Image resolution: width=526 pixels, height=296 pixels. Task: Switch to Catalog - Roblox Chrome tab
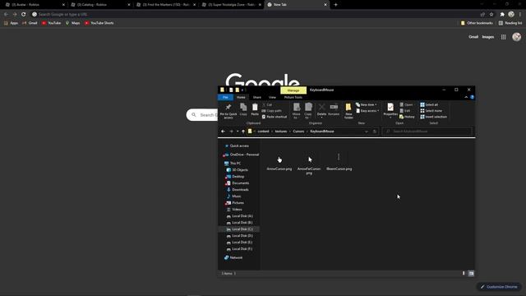click(100, 5)
